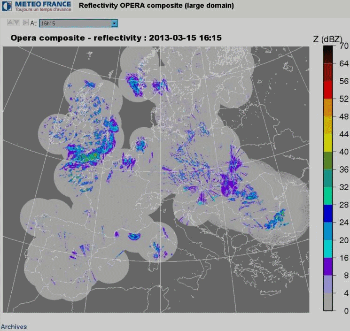The width and height of the screenshot is (350, 331).
Task: Click the 0 value on the legend scale
Action: click(346, 311)
